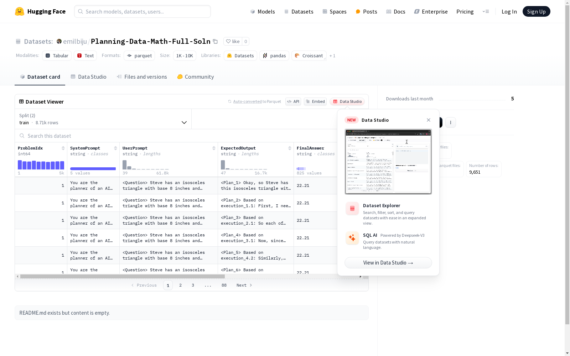Click the '<Plan_4> Based on' output cell
Screen dimensions: 570x356
coord(256,238)
